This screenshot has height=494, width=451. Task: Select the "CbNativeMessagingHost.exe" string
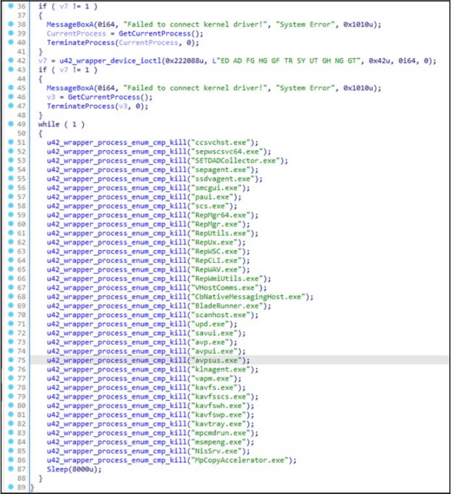[x=248, y=297]
